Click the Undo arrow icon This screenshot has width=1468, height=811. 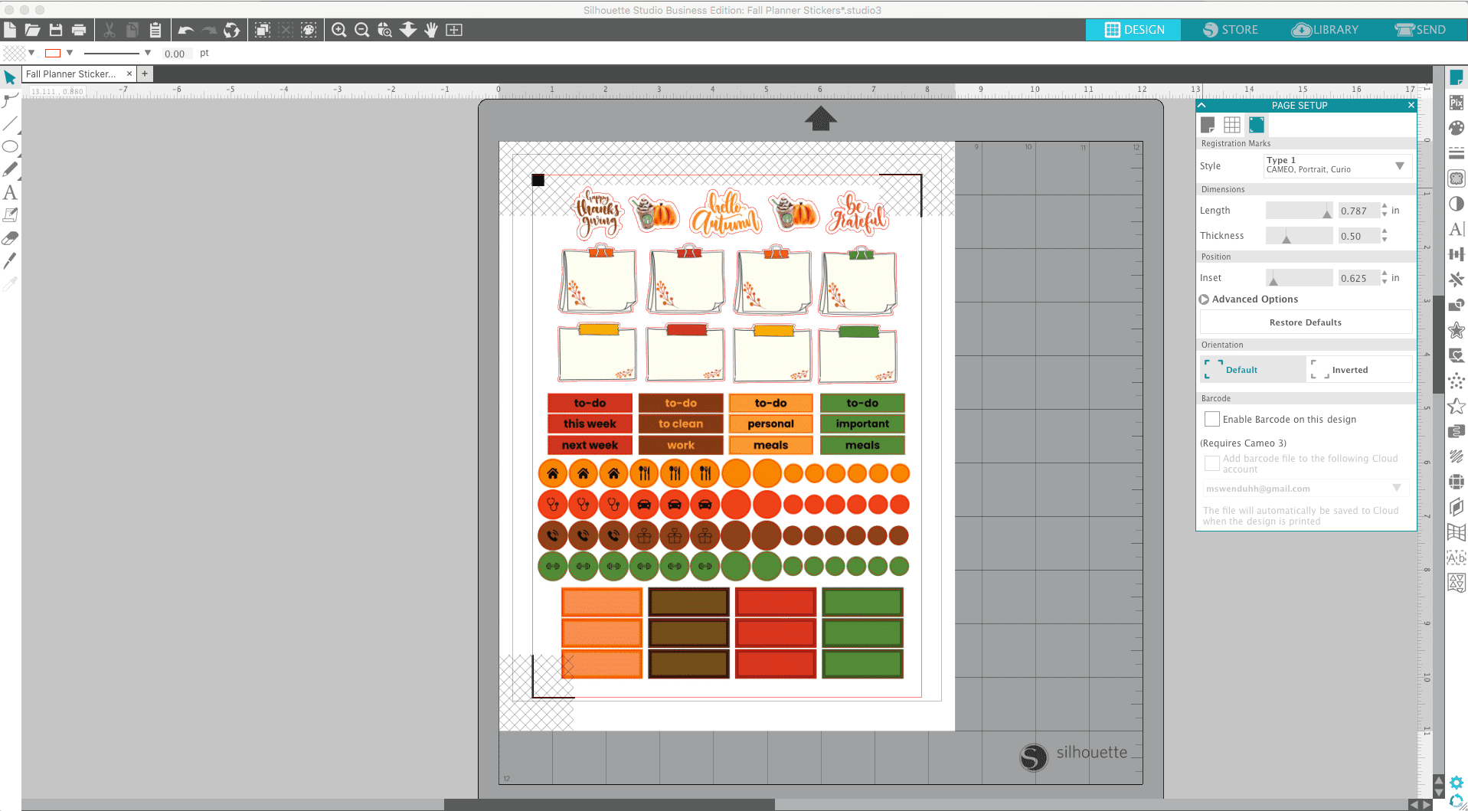tap(185, 30)
